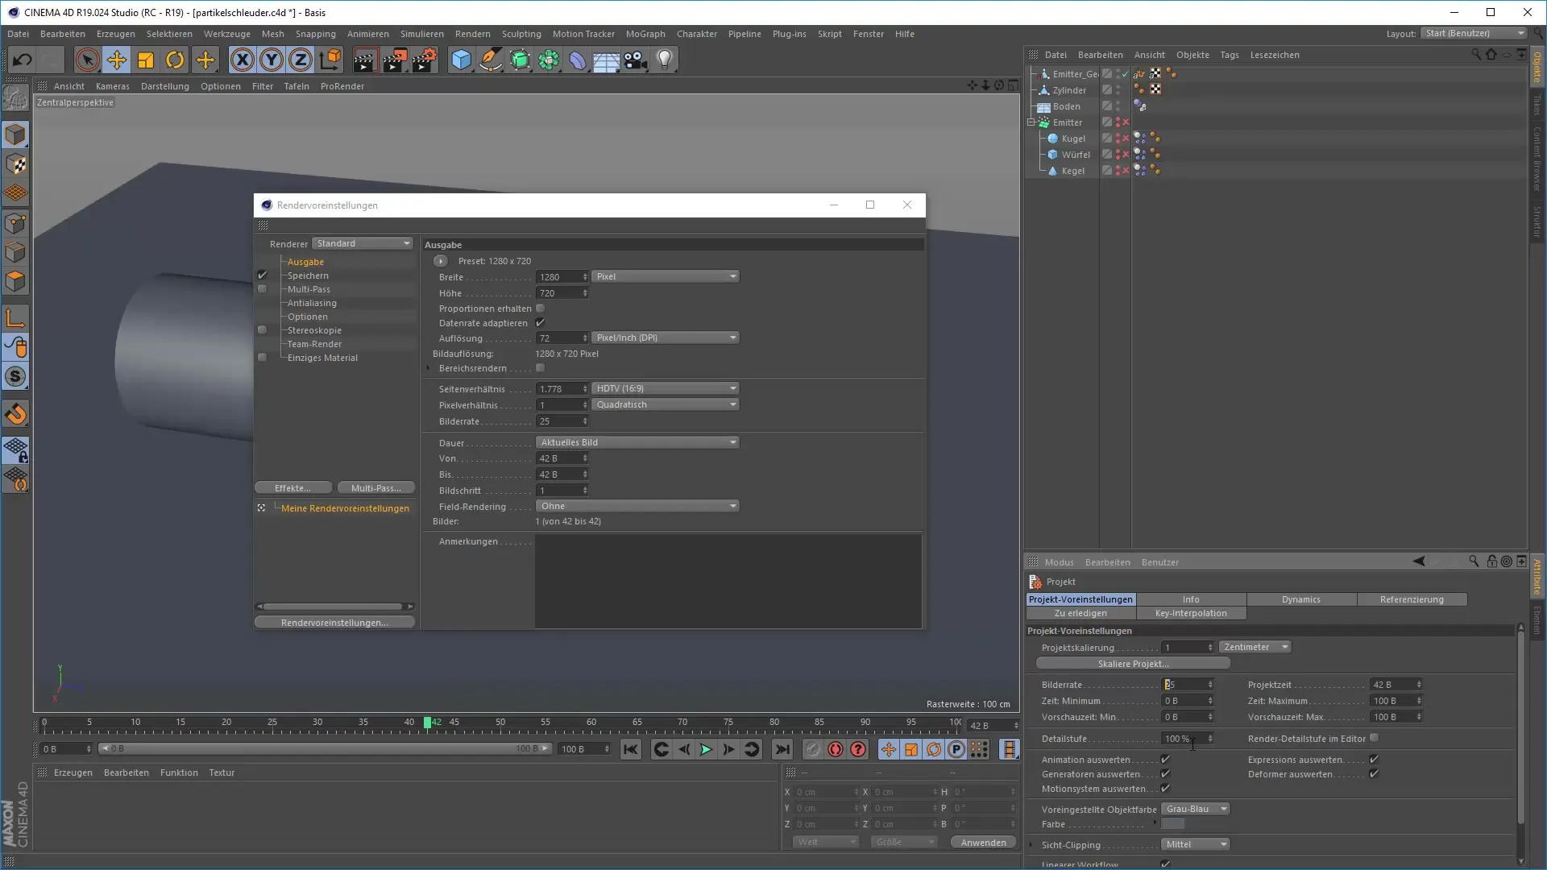Viewport: 1547px width, 870px height.
Task: Enable the Multi-Pass checkbox
Action: click(262, 289)
